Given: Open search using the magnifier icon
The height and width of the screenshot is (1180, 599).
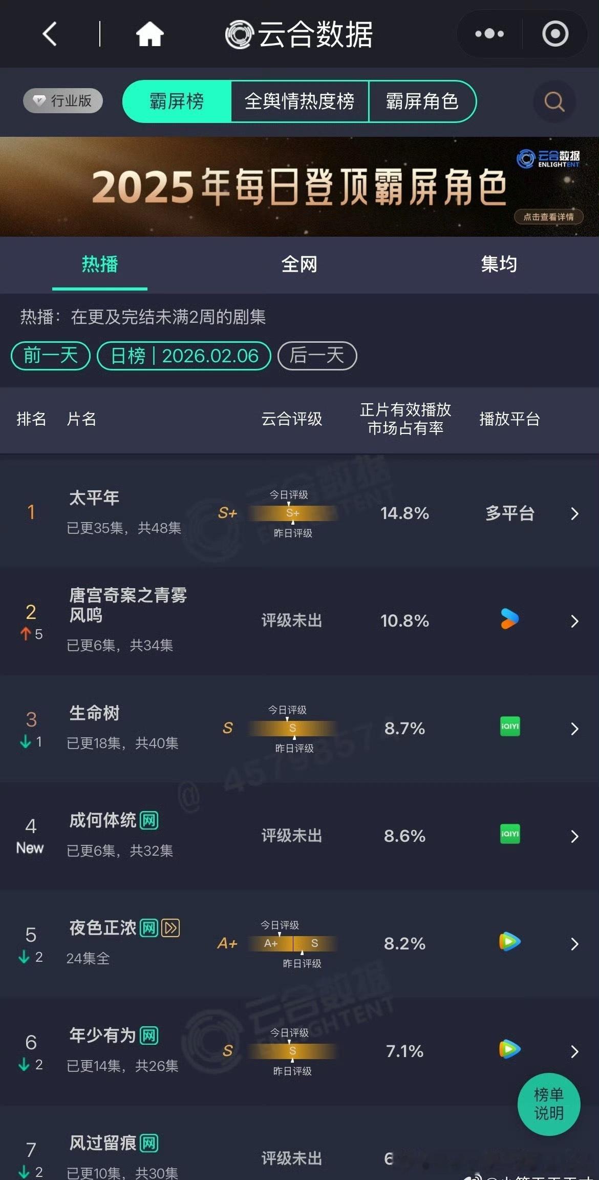Looking at the screenshot, I should click(x=554, y=102).
